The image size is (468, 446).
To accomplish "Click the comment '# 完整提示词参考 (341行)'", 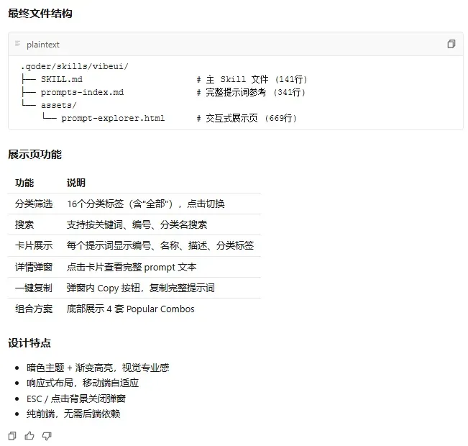I will (x=251, y=92).
